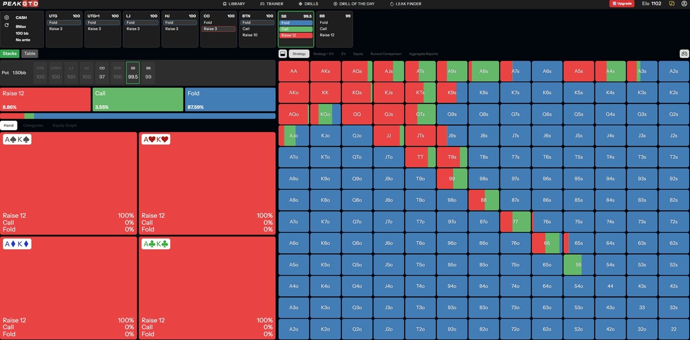Switch the view to Table
The width and height of the screenshot is (690, 340).
pyautogui.click(x=30, y=54)
